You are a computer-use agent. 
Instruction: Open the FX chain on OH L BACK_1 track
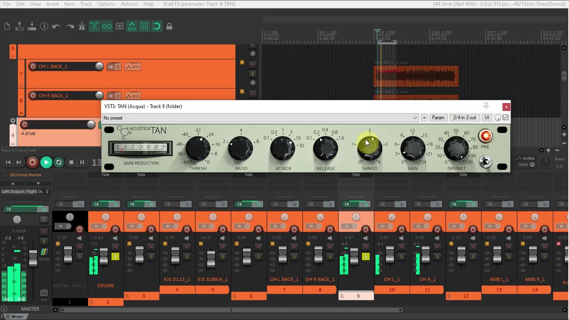point(111,67)
